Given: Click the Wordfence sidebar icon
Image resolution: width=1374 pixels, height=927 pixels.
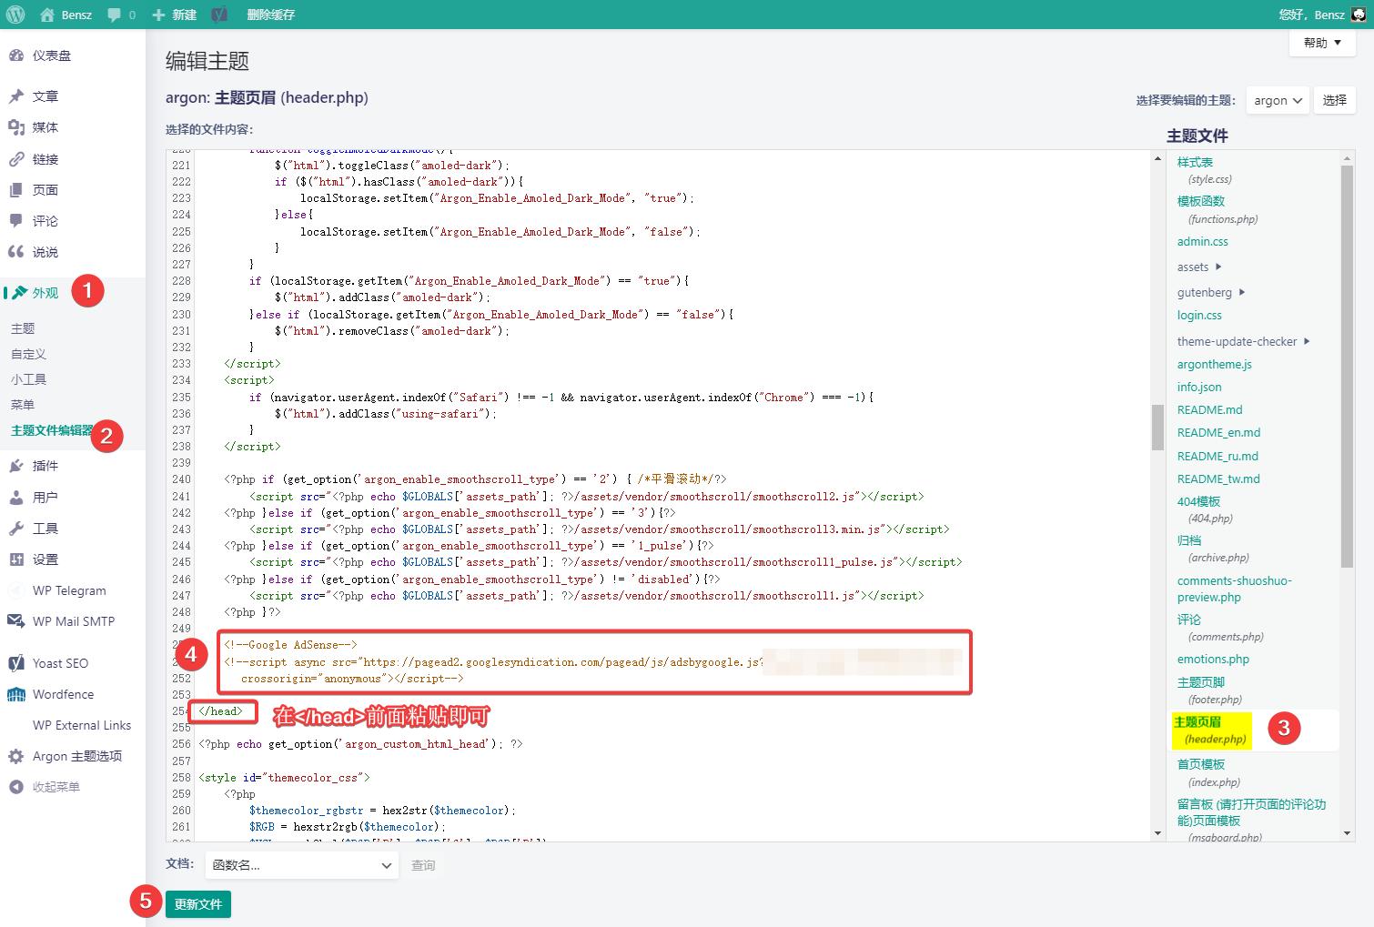Looking at the screenshot, I should coord(16,694).
